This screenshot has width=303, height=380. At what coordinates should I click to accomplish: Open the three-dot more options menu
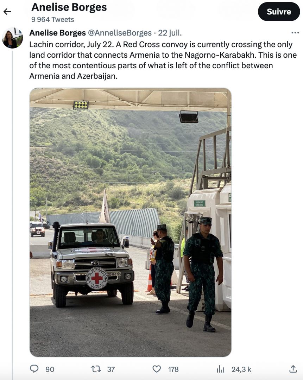(295, 32)
